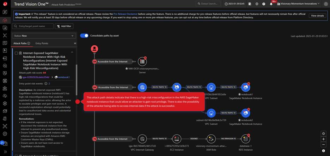Collapse the SageMaker attack path card chevron
The image size is (330, 156).
(72, 52)
